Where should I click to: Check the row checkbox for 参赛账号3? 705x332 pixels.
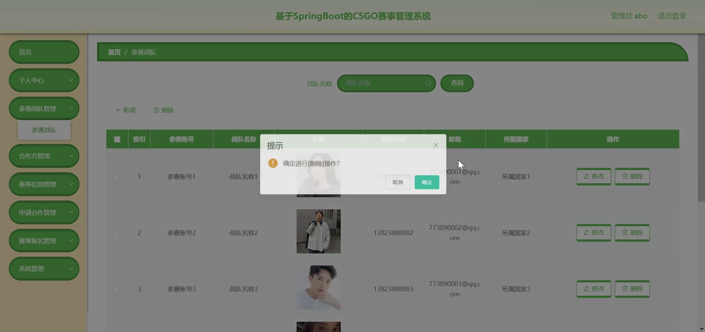pyautogui.click(x=117, y=289)
